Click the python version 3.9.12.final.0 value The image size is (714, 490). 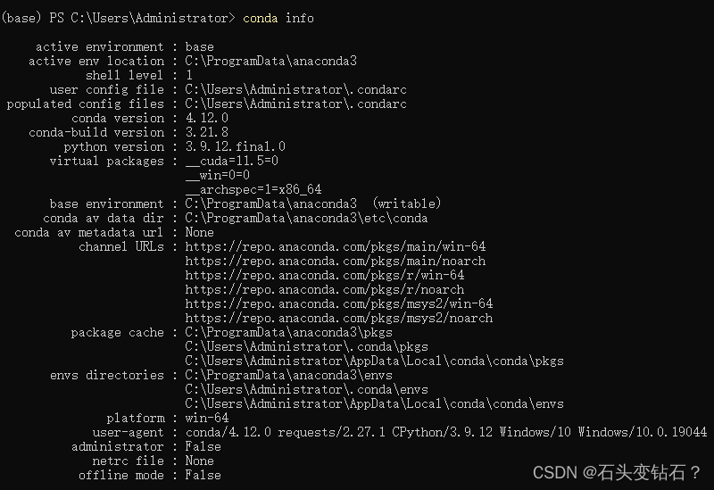pyautogui.click(x=236, y=146)
